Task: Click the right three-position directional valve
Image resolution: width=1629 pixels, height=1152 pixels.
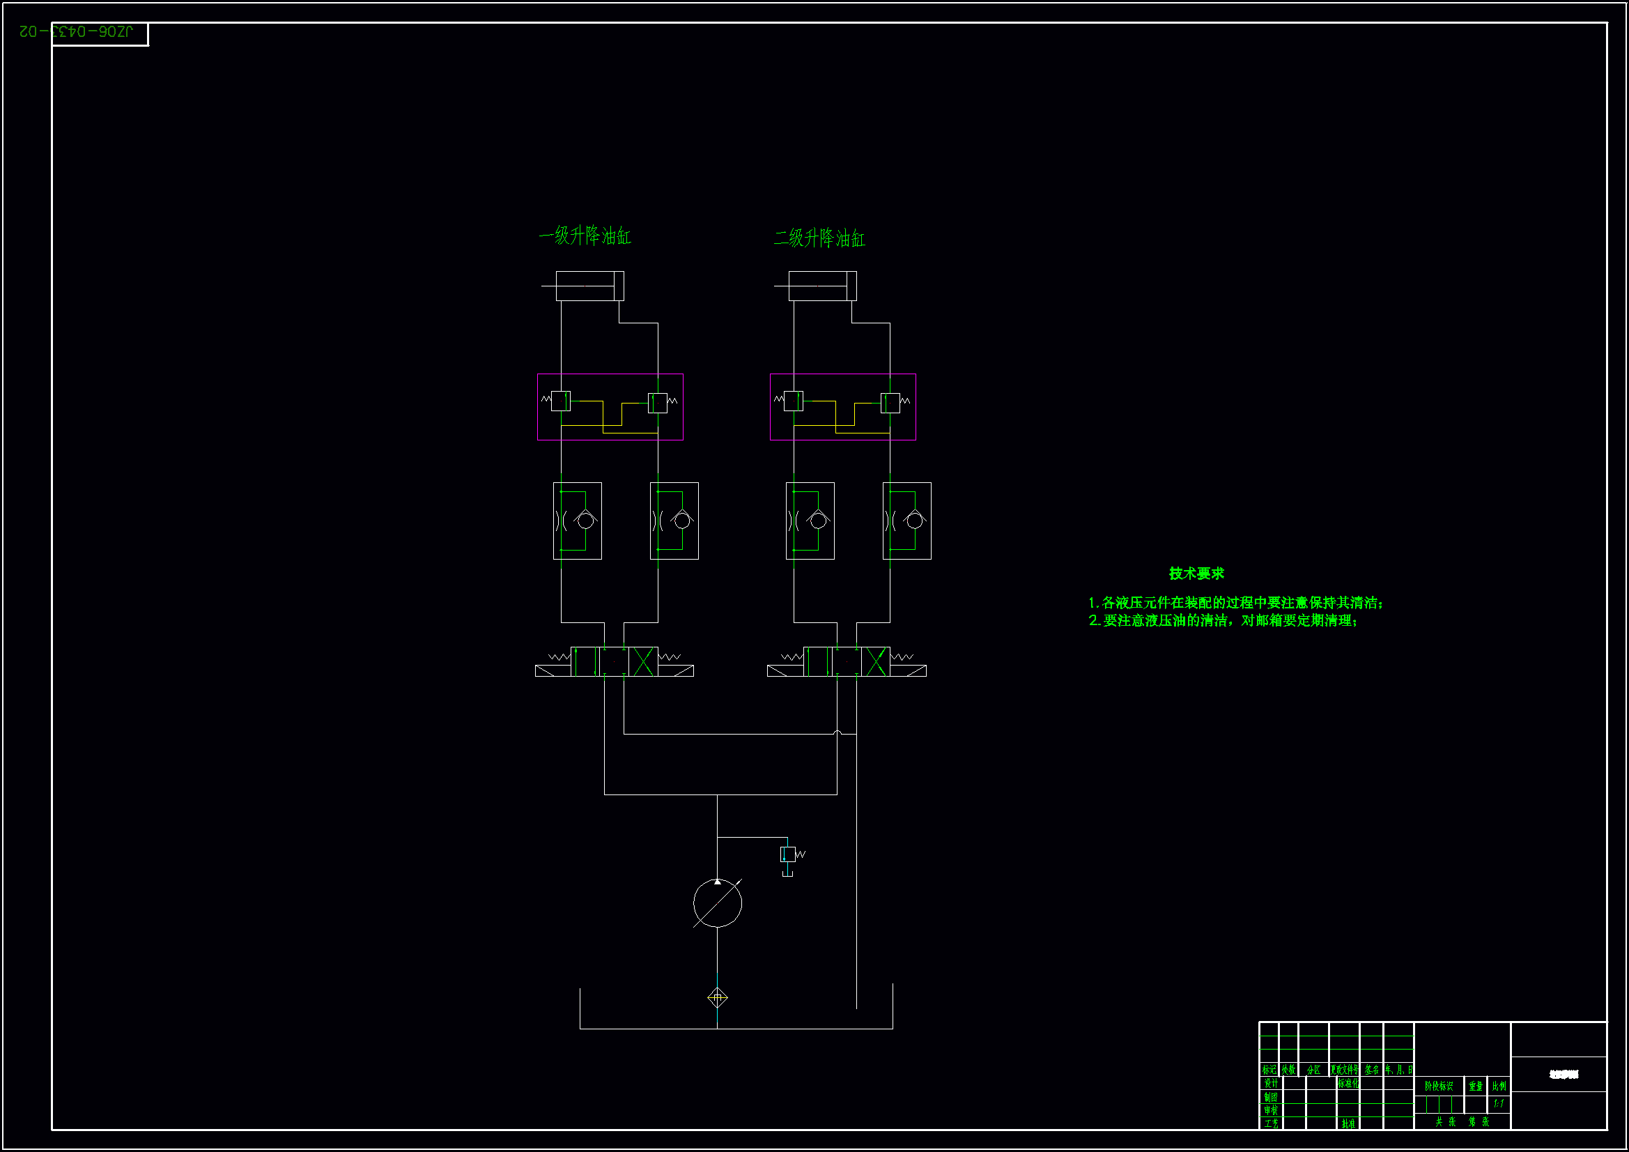Action: point(847,661)
